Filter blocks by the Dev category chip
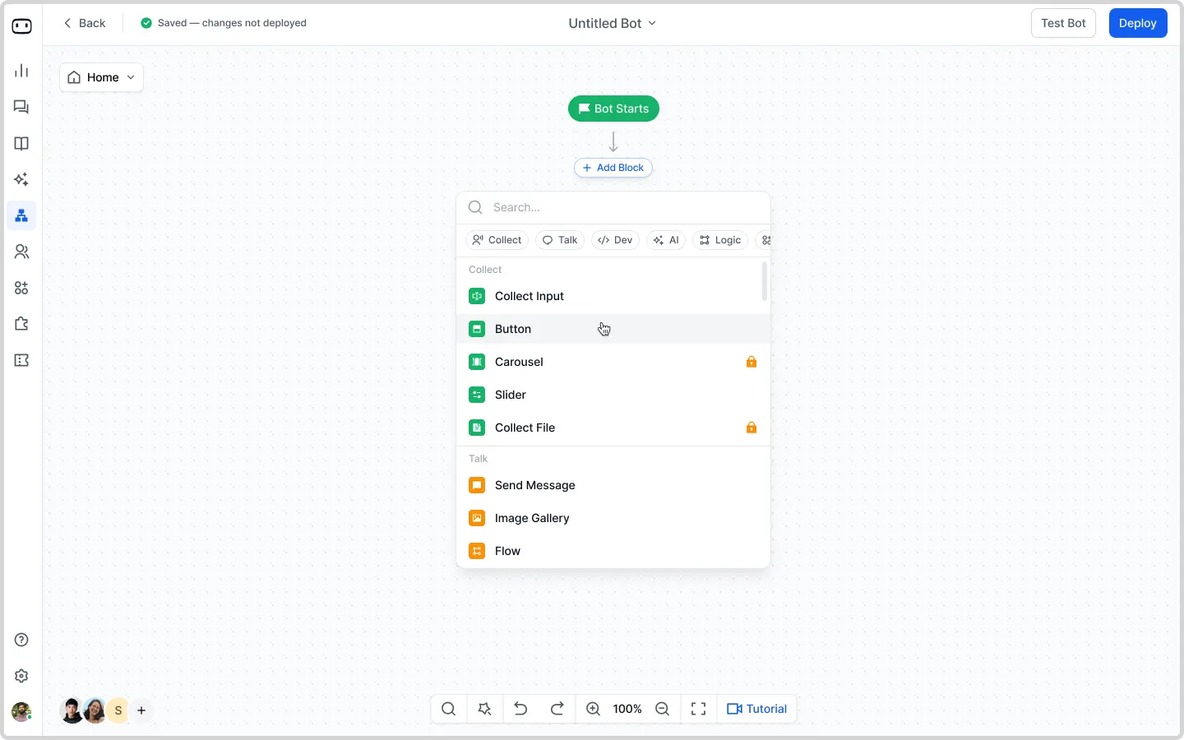The width and height of the screenshot is (1184, 740). [x=615, y=240]
